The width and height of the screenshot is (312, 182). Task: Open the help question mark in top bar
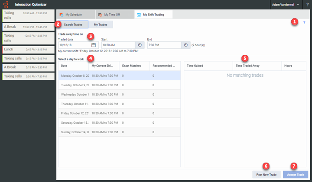coord(307,5)
